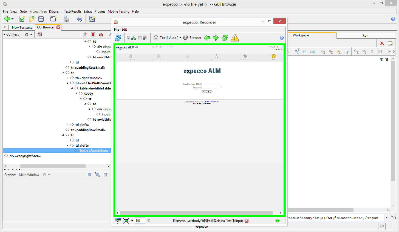The image size is (399, 232).
Task: Collapse the table «invisibleTable node
Action: (x=72, y=88)
